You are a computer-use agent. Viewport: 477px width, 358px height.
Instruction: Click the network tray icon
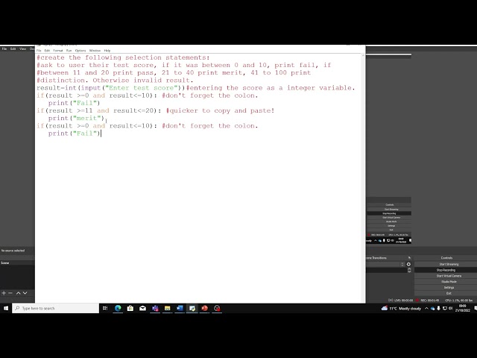coord(444,308)
